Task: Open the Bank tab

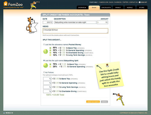Action: click(94, 8)
